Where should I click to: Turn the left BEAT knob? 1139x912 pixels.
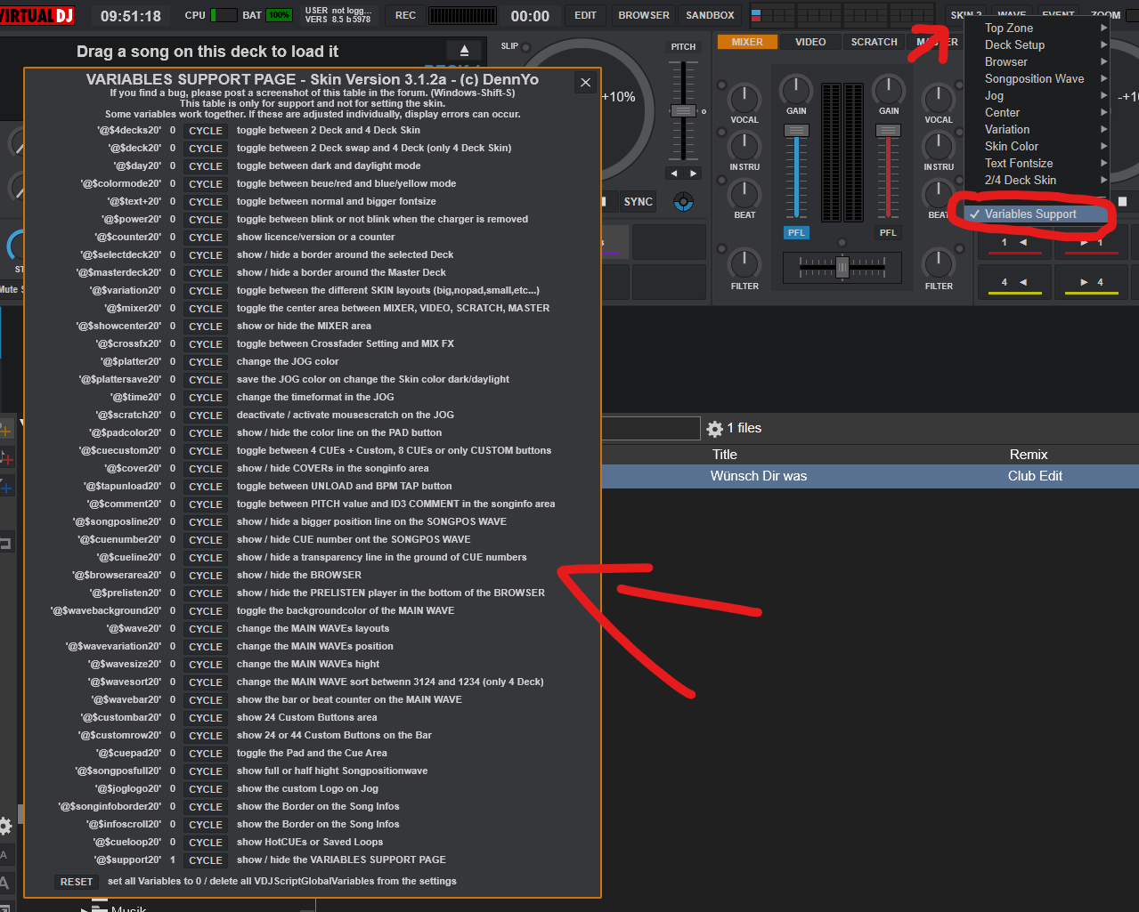(744, 194)
